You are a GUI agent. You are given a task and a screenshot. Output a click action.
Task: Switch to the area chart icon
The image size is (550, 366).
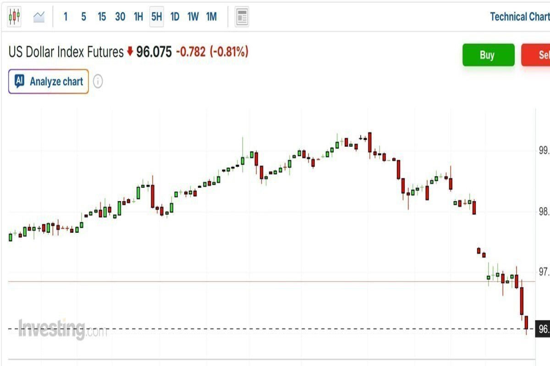tap(39, 17)
